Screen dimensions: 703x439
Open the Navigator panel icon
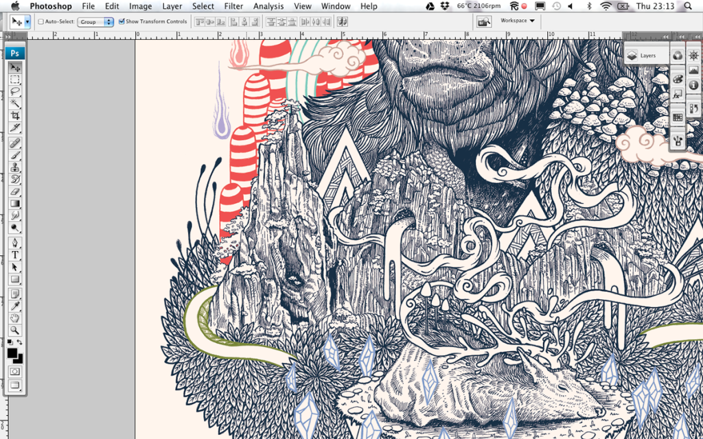[693, 56]
